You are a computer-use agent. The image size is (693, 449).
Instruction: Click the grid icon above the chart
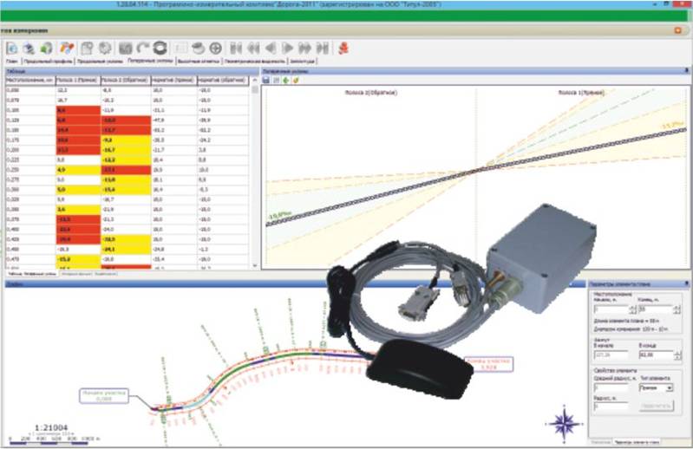[276, 80]
